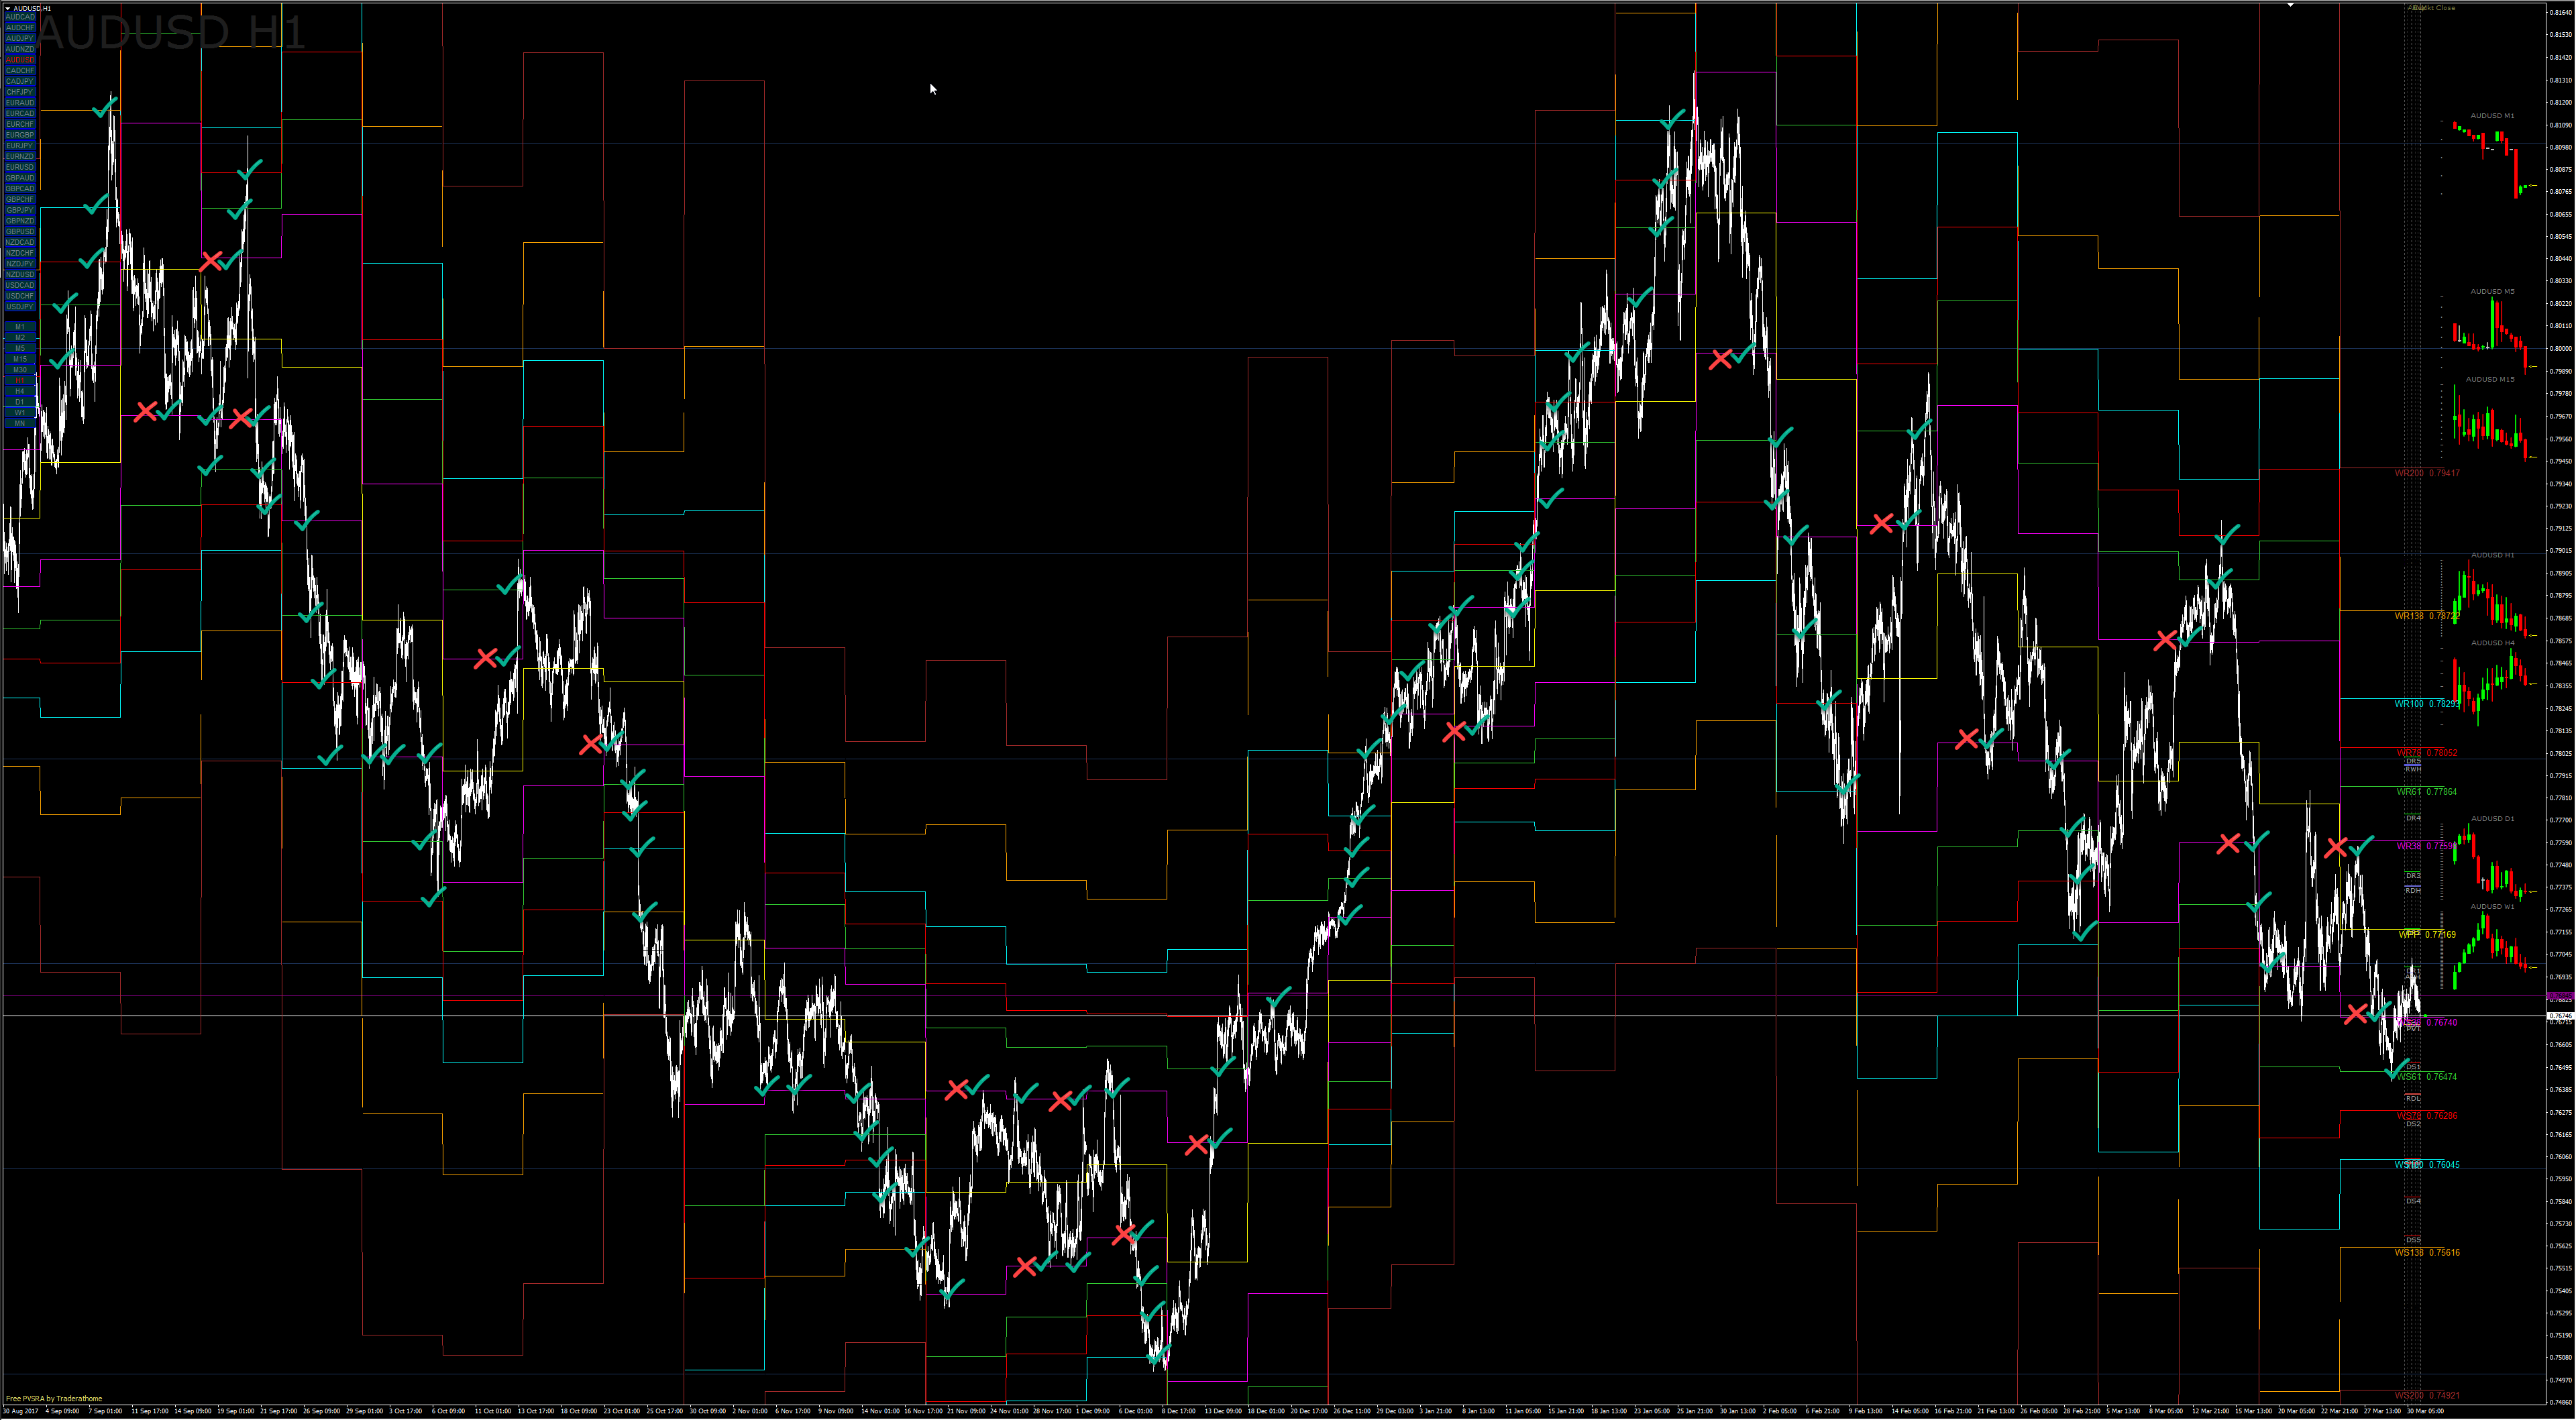Switch chart to EURCAD pair

tap(20, 114)
